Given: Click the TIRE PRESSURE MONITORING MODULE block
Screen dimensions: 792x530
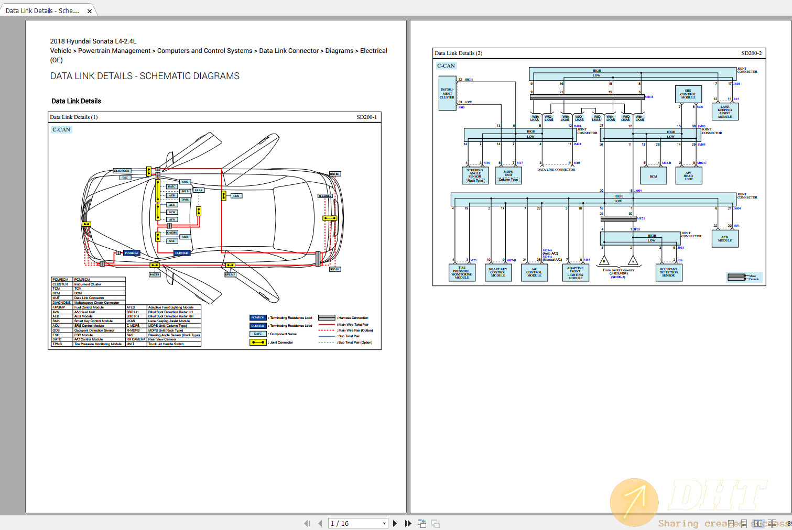Looking at the screenshot, I should tap(462, 272).
